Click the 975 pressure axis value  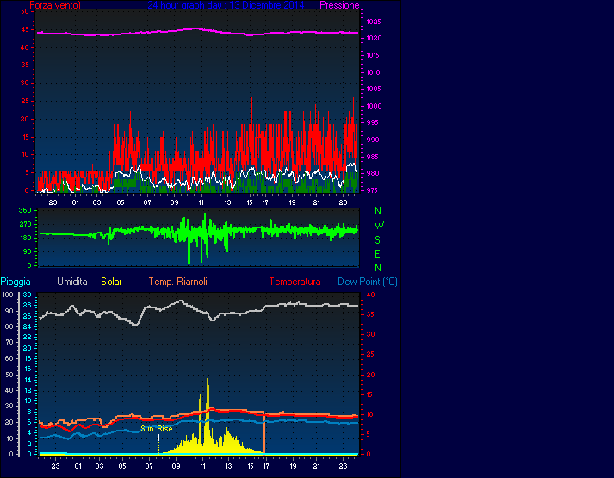coord(372,190)
